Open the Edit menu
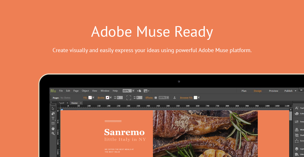This screenshot has width=304, height=157. [68, 91]
